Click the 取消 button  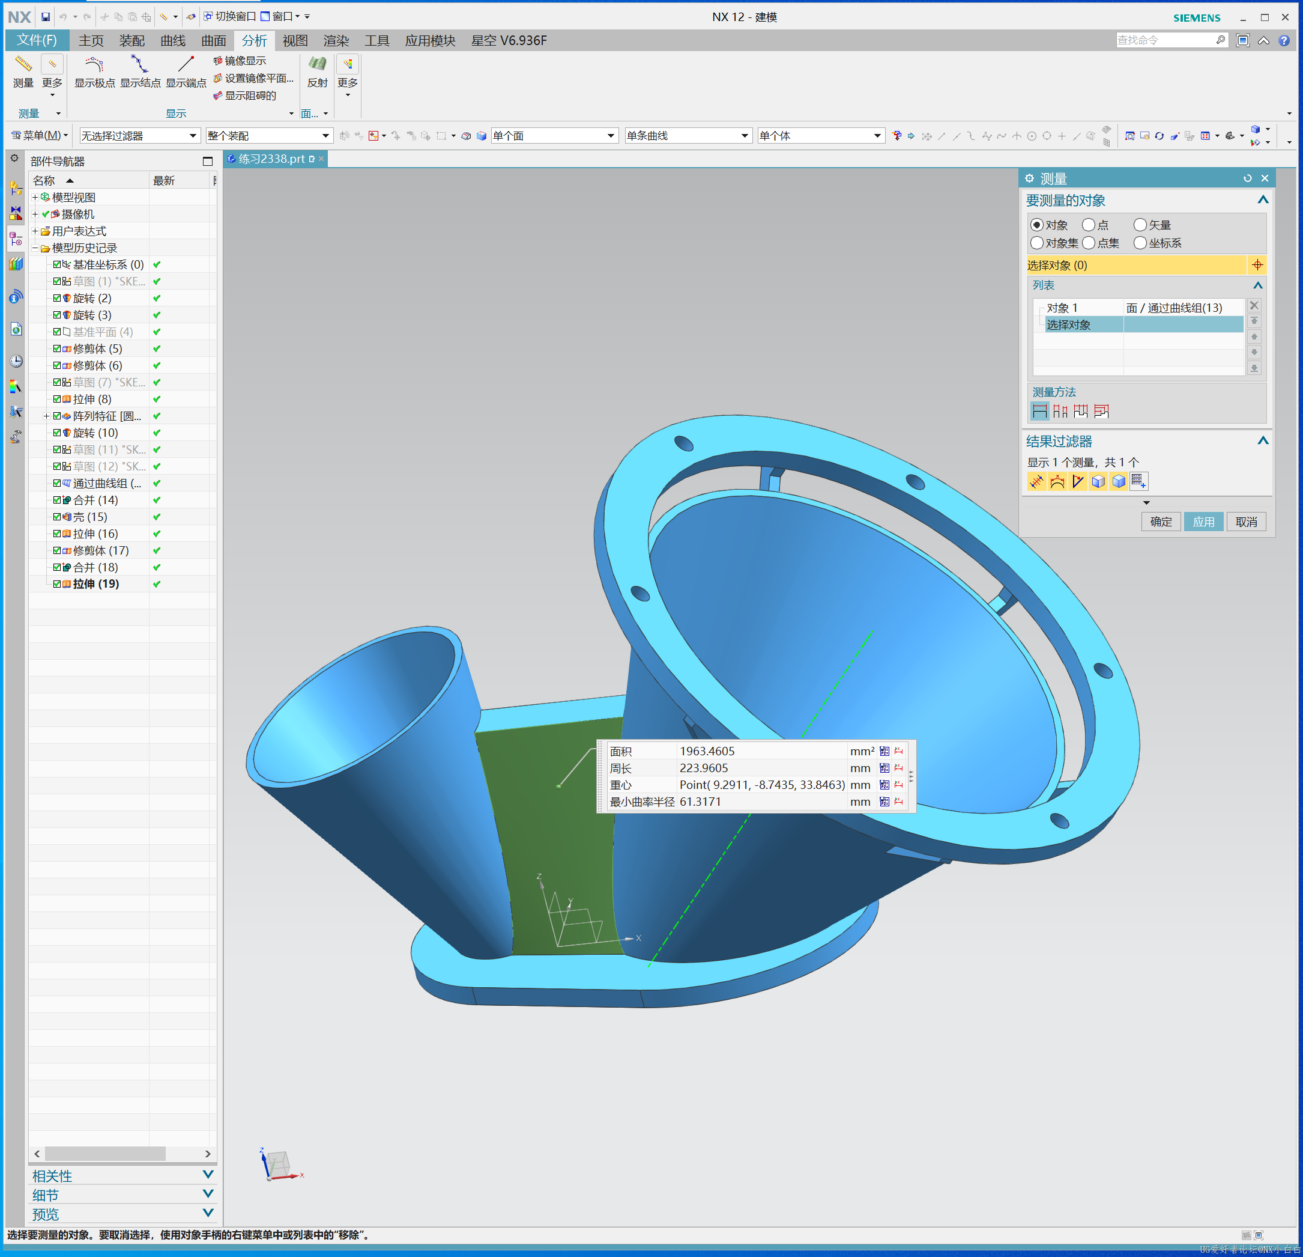pyautogui.click(x=1246, y=522)
